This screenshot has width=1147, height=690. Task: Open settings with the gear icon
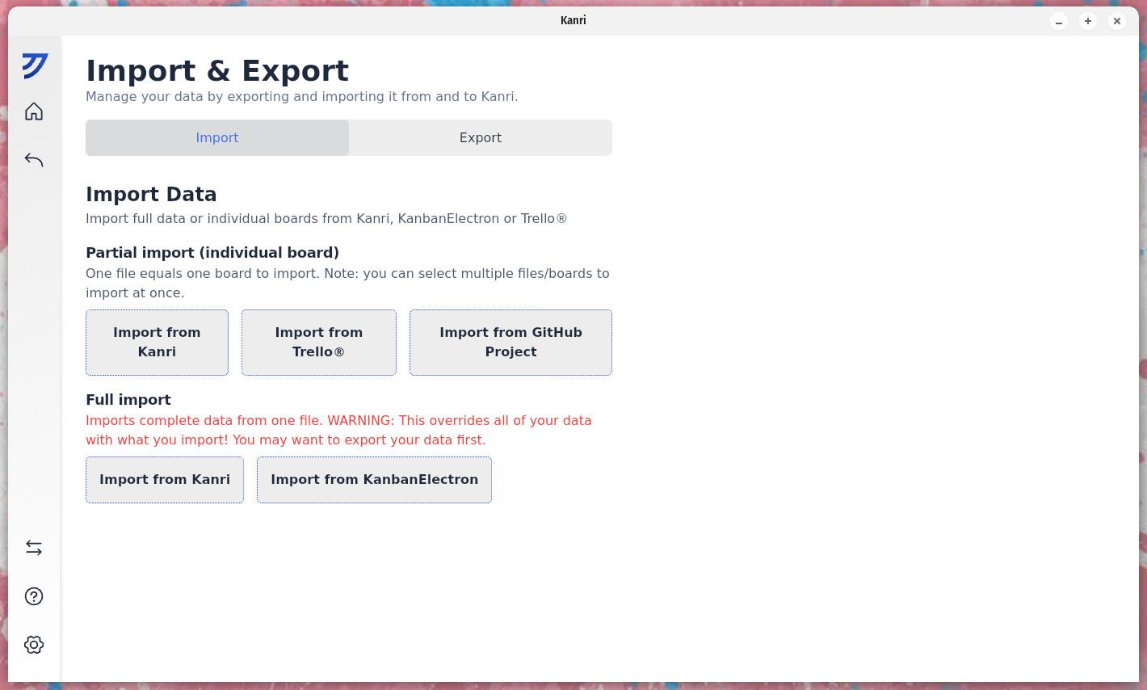[34, 645]
